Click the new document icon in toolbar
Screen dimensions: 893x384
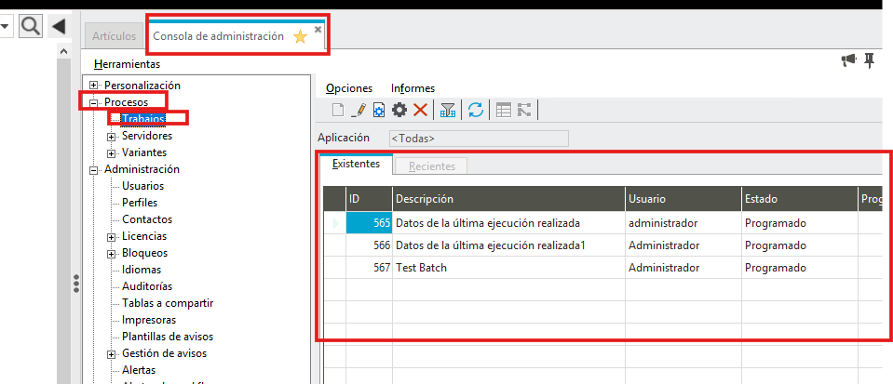pos(338,110)
